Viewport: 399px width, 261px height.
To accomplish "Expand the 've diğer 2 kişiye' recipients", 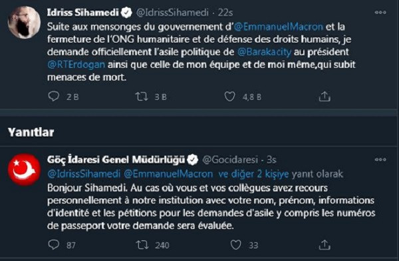I will [x=253, y=174].
